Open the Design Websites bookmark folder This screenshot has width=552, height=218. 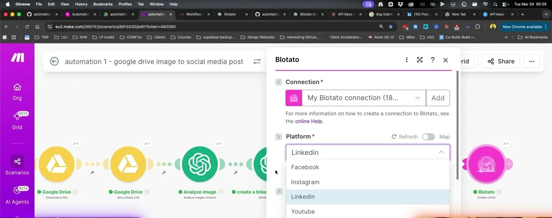coord(257,37)
